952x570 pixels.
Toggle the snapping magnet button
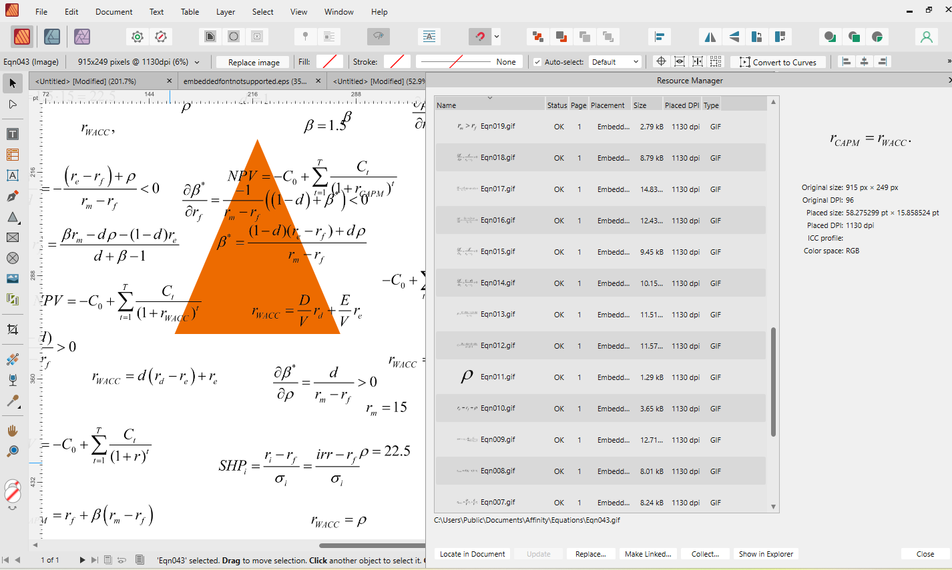pos(479,37)
